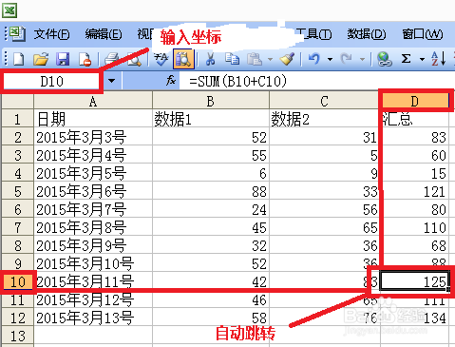Click 汇总 cell with value 15
The image size is (455, 347).
pos(414,173)
